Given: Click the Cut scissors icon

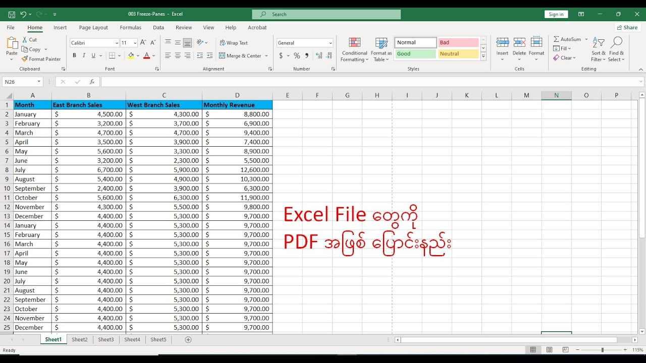Looking at the screenshot, I should [25, 39].
